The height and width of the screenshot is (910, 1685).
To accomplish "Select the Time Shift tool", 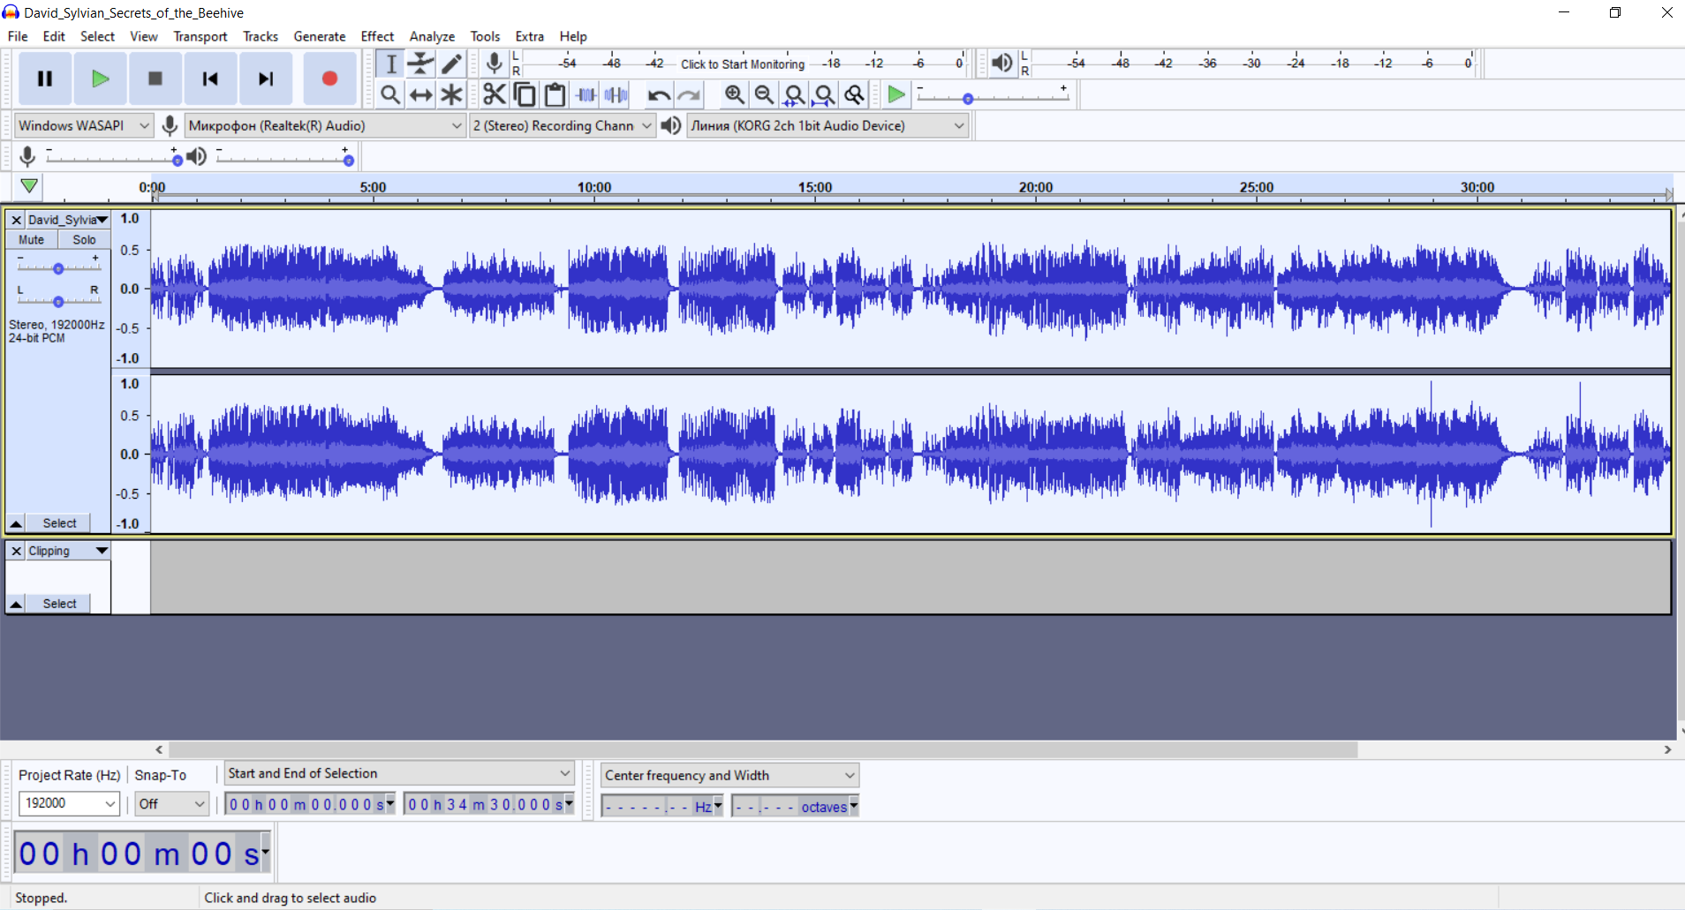I will click(421, 94).
